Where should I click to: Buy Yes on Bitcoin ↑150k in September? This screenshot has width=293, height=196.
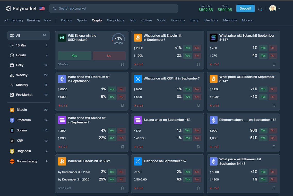[x=187, y=56]
